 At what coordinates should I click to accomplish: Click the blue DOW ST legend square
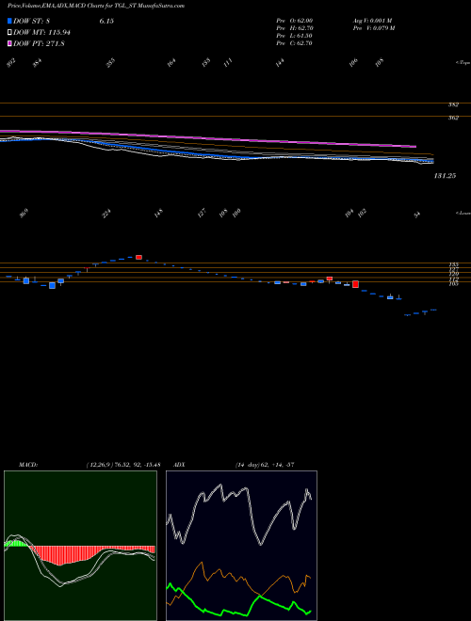click(x=9, y=21)
